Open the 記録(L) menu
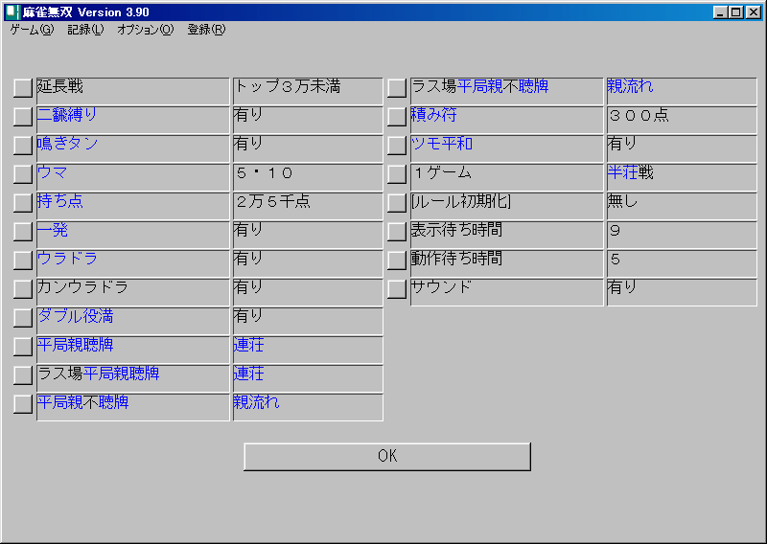The image size is (767, 544). [85, 30]
